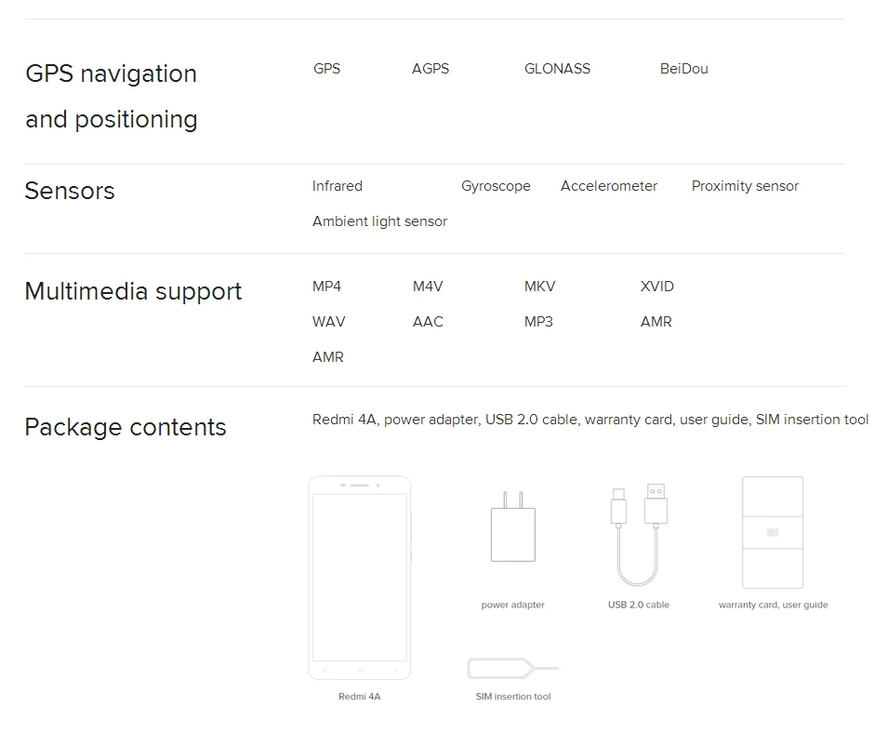874x748 pixels.
Task: Click the BeiDou positioning entry
Action: (684, 69)
